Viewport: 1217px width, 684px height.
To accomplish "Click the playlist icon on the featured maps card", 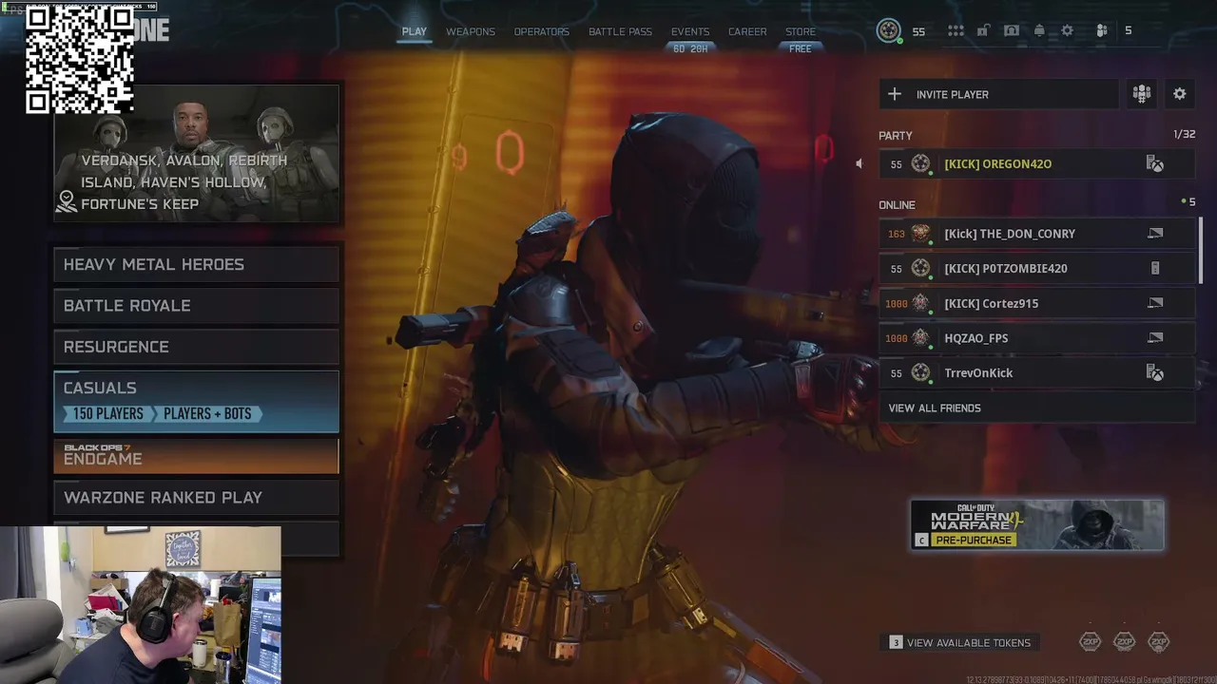I will (x=67, y=201).
